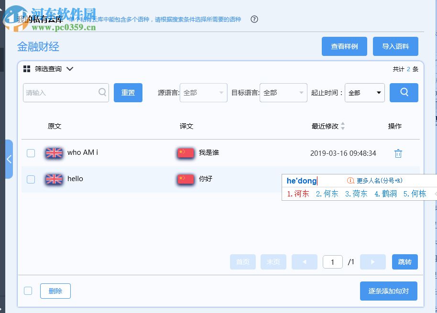The width and height of the screenshot is (437, 313).
Task: Click the UK flag icon beside hello
Action: point(54,179)
